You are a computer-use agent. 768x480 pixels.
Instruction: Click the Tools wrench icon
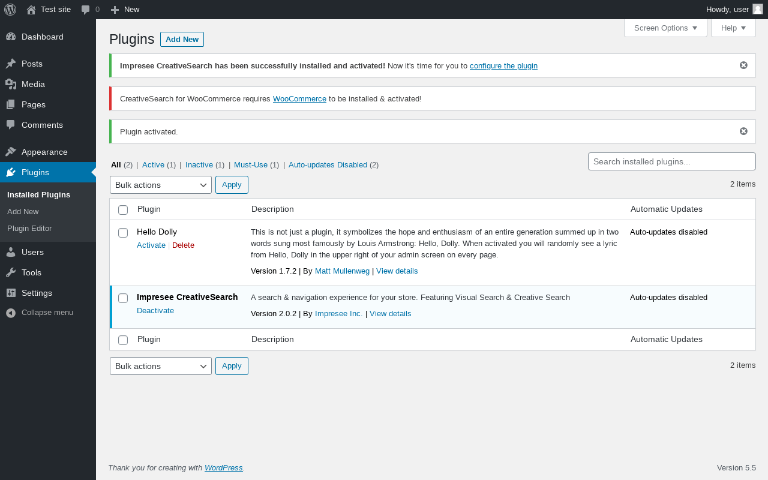coord(11,272)
